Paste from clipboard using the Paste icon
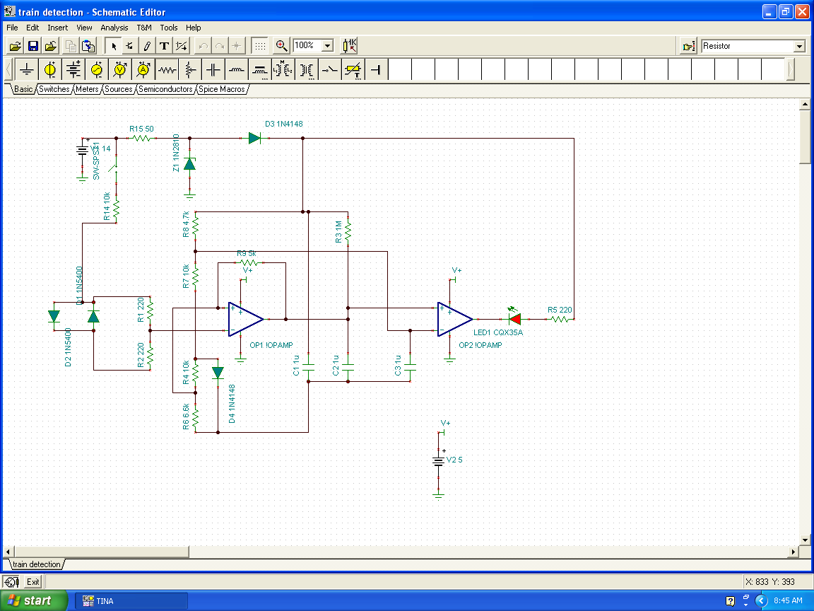Image resolution: width=814 pixels, height=611 pixels. [x=89, y=46]
